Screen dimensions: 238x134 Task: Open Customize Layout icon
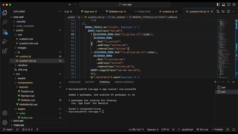tap(234, 4)
